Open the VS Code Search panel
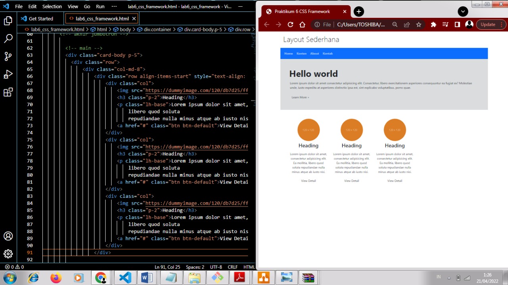This screenshot has height=285, width=508. click(x=8, y=38)
